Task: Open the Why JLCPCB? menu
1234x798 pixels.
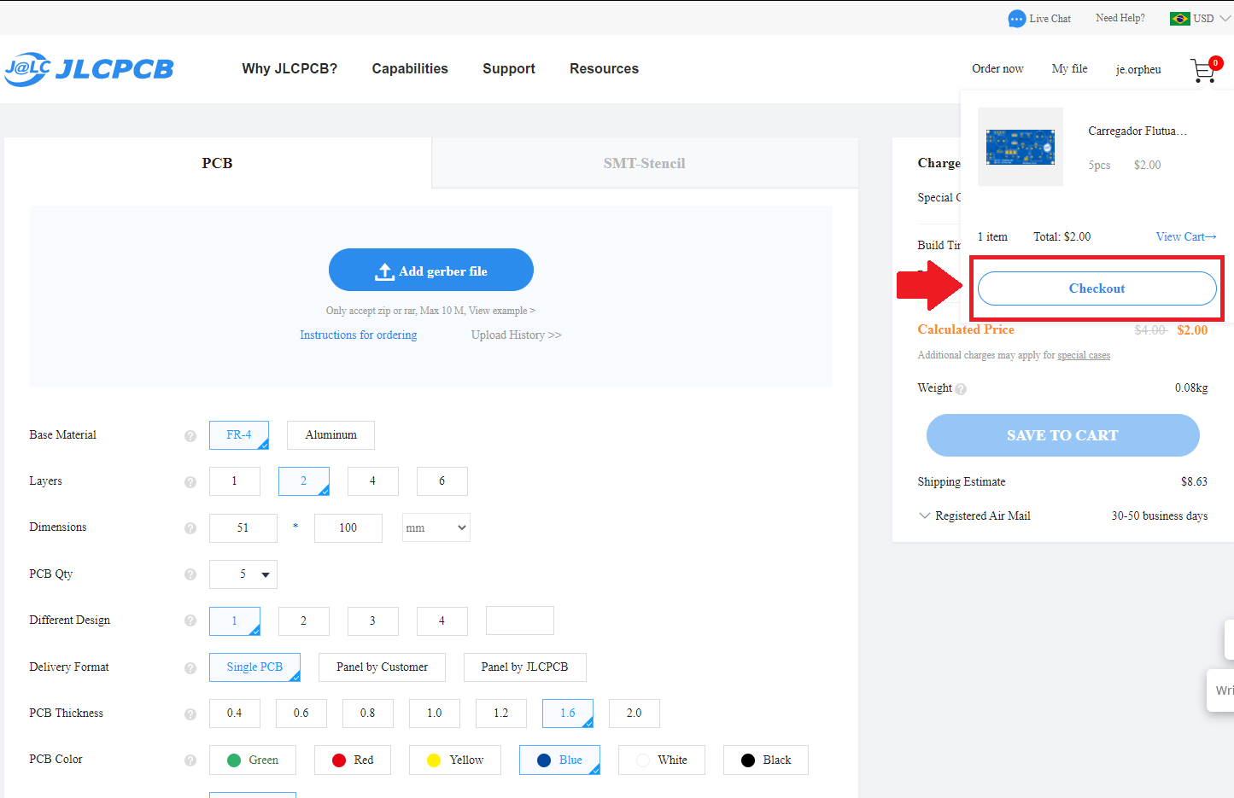Action: (289, 69)
